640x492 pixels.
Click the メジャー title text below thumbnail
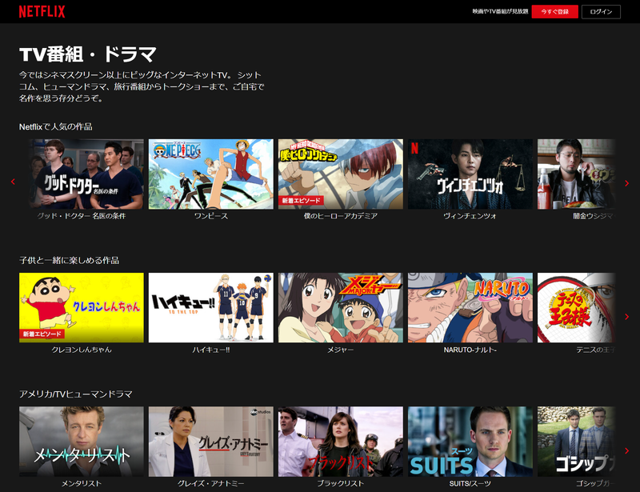click(341, 350)
